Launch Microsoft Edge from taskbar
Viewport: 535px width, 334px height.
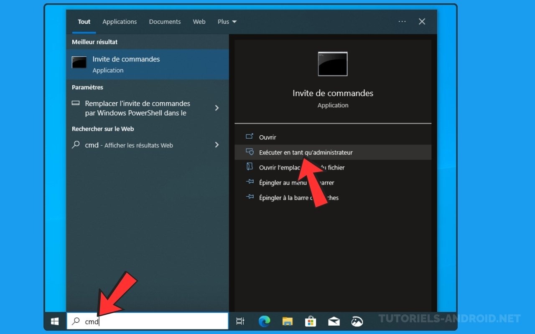coord(264,321)
